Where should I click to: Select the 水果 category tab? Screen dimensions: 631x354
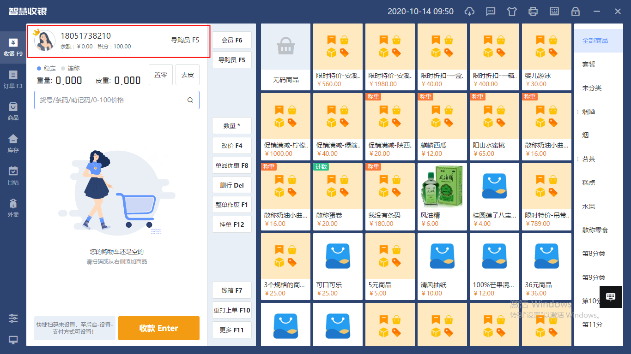[x=589, y=206]
